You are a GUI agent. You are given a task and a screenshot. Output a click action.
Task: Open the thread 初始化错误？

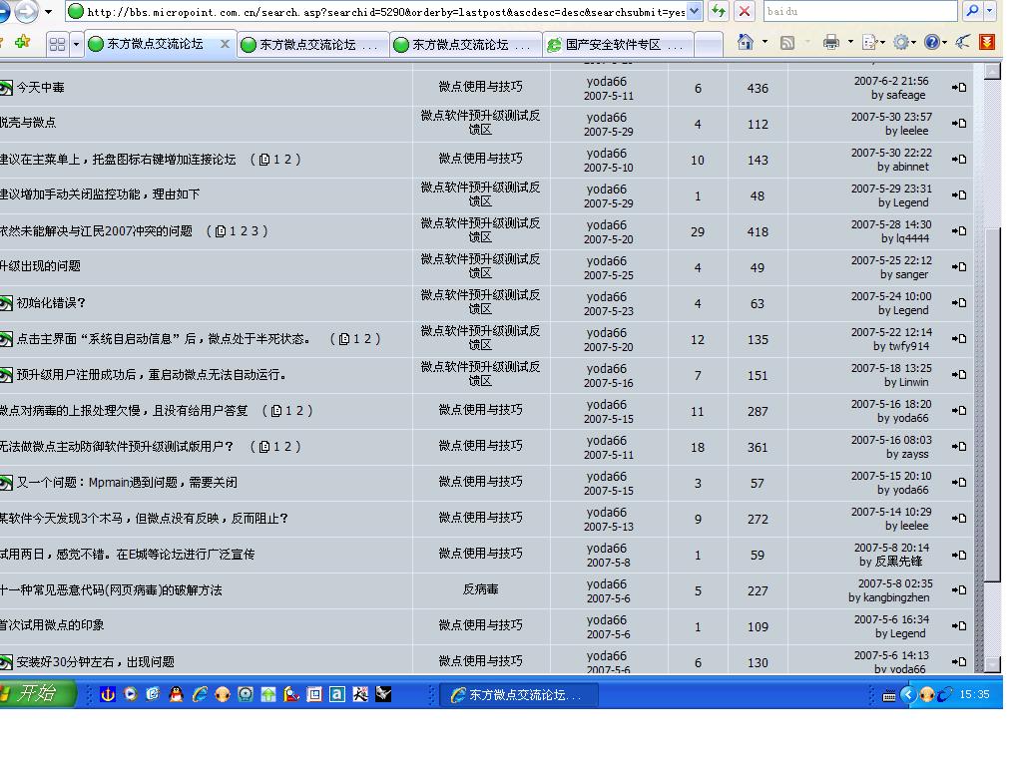(51, 303)
